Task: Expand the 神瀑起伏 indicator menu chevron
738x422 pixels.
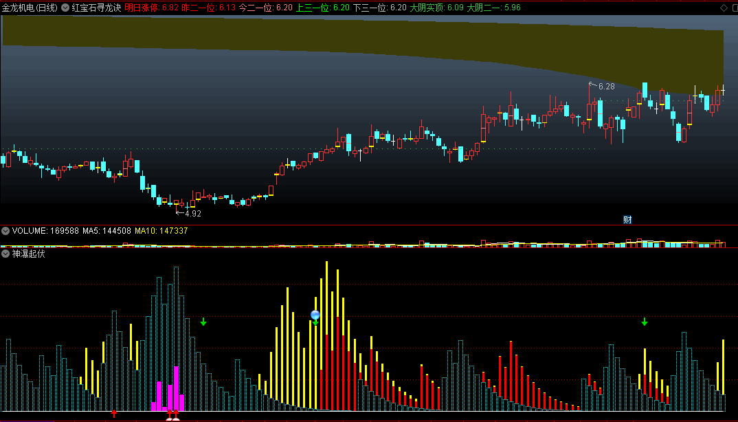Action: click(x=5, y=254)
